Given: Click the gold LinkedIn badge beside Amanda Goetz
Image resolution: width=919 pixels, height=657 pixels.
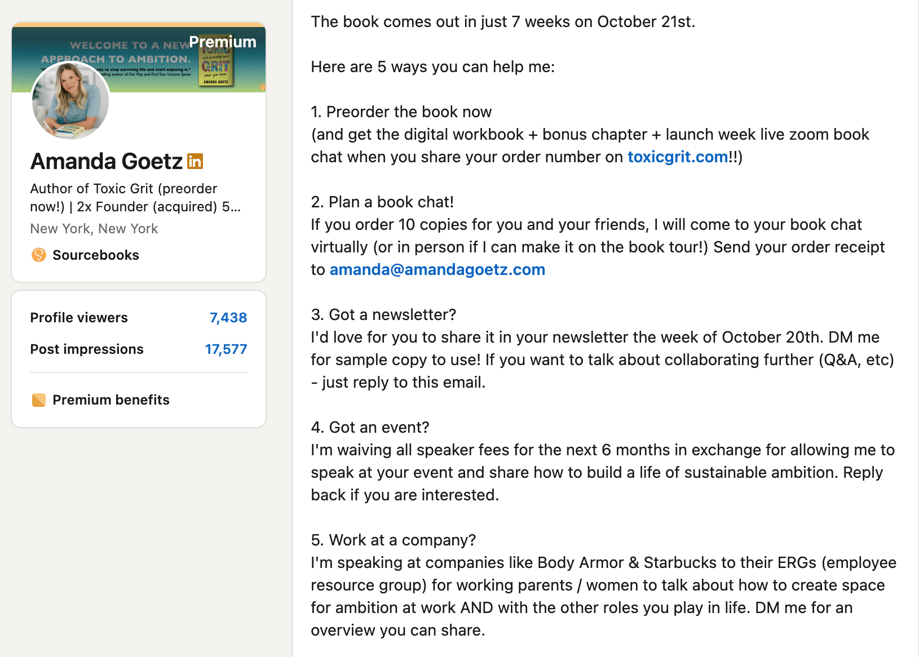Looking at the screenshot, I should click(195, 162).
